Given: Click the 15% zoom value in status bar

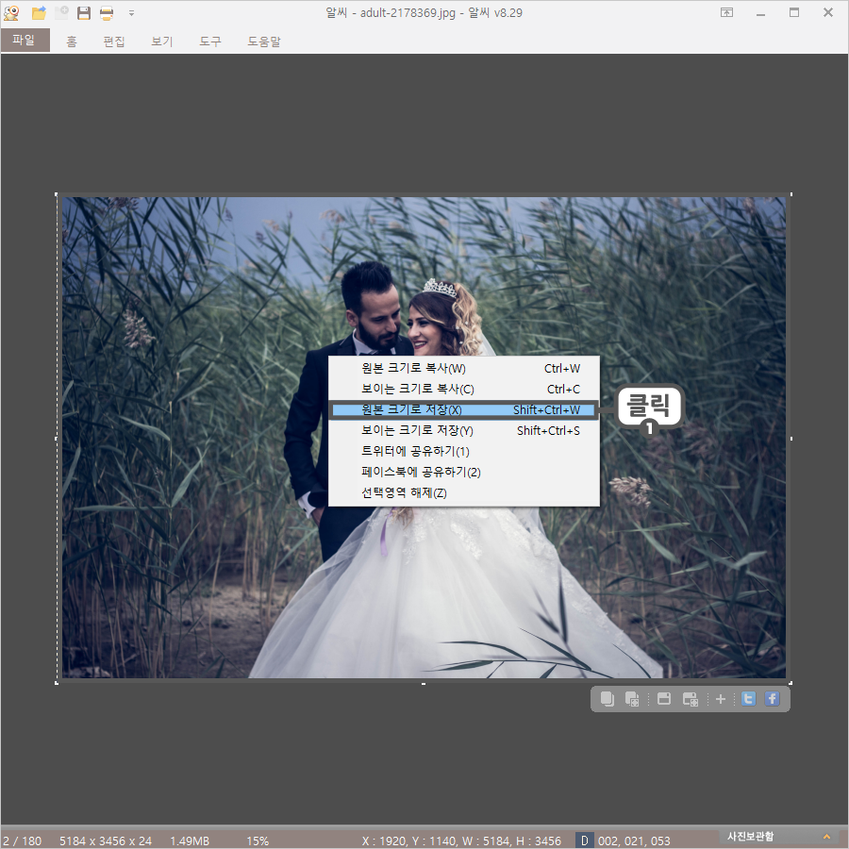Looking at the screenshot, I should 258,841.
